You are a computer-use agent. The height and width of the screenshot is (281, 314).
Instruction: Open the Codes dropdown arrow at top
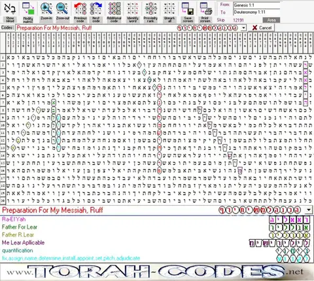point(244,28)
